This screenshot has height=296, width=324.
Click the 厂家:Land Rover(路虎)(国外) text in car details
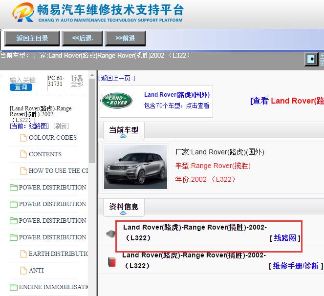point(219,152)
